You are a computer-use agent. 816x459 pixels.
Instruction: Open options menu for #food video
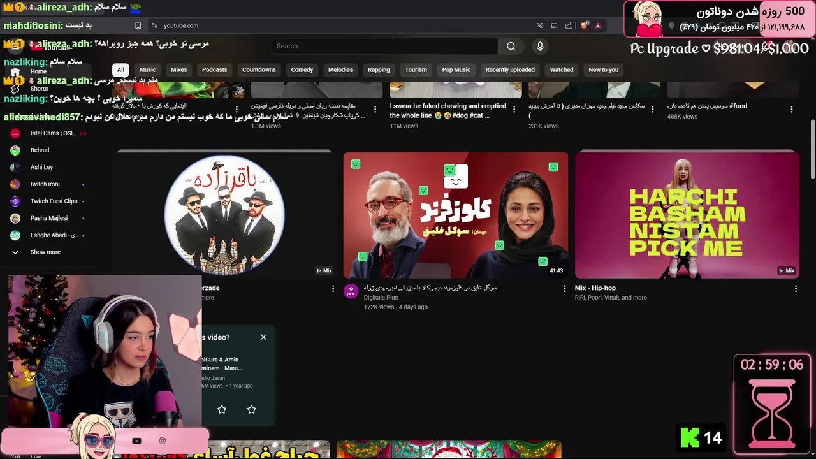(791, 109)
